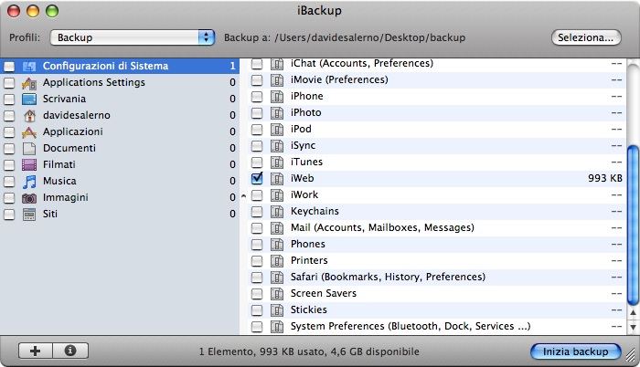The image size is (640, 367).
Task: Uncheck the iWeb checkbox
Action: 257,179
